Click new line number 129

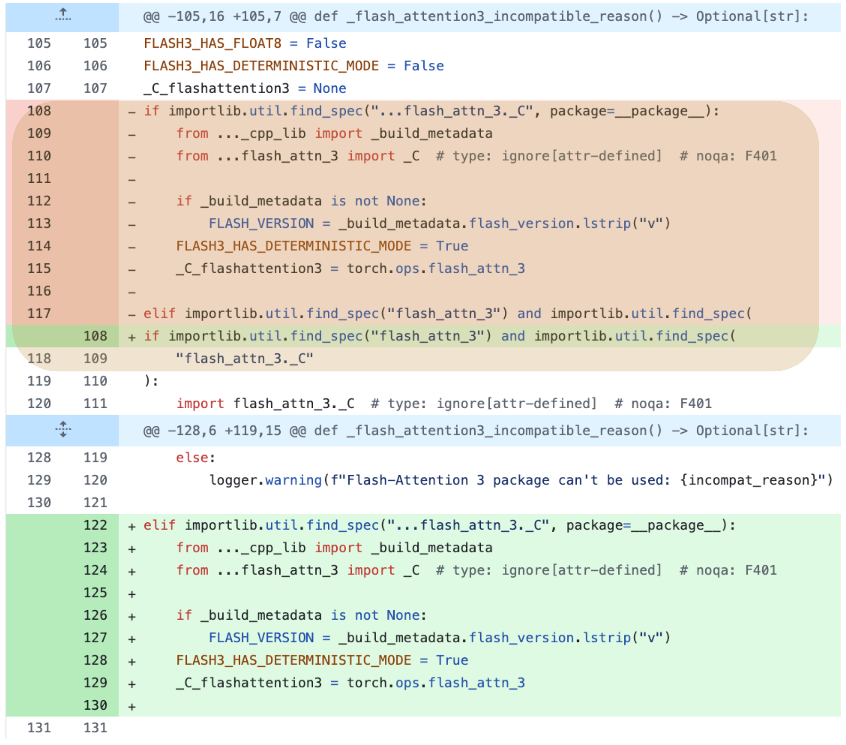coord(95,683)
